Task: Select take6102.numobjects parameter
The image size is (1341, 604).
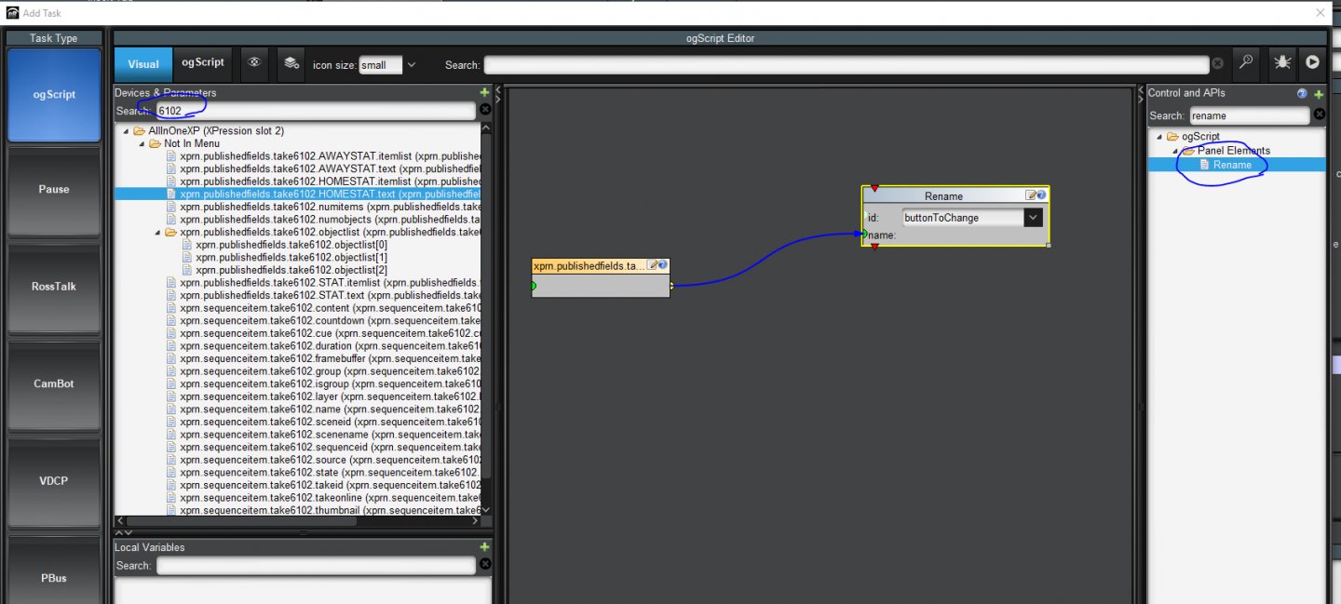Action: (x=323, y=220)
